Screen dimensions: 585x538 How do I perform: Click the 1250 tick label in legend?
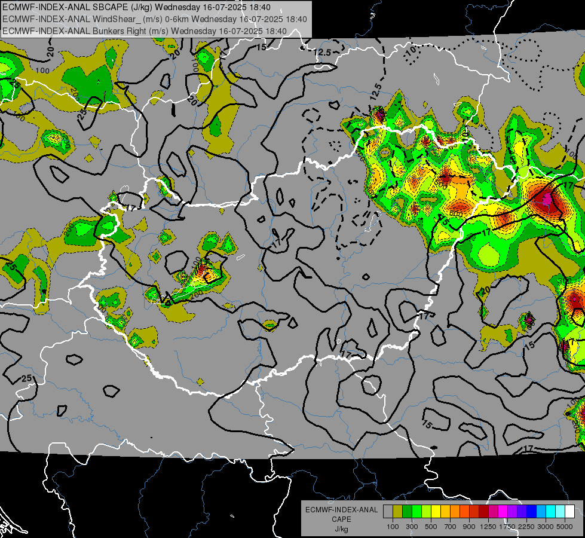[x=488, y=527]
